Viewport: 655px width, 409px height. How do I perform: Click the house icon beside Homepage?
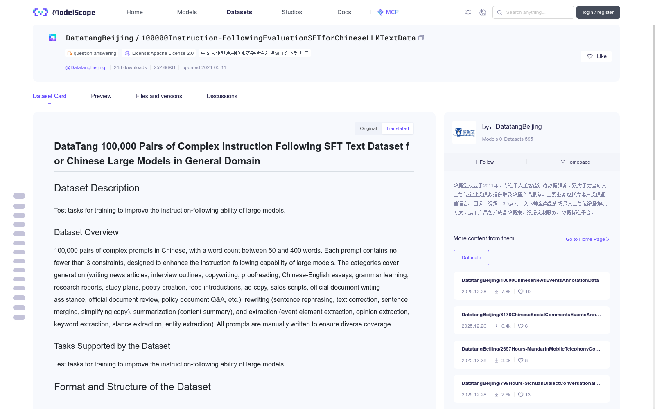coord(563,162)
